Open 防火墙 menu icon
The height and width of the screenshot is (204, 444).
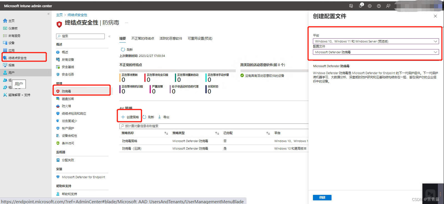pyautogui.click(x=58, y=106)
